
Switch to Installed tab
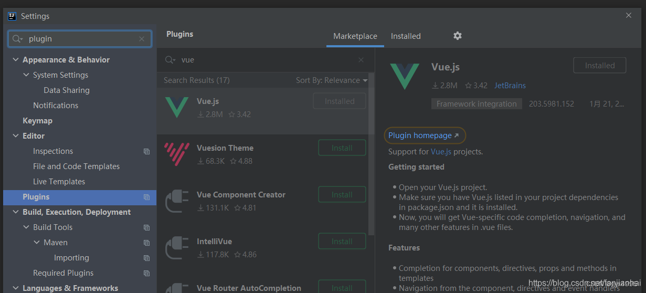click(x=406, y=36)
